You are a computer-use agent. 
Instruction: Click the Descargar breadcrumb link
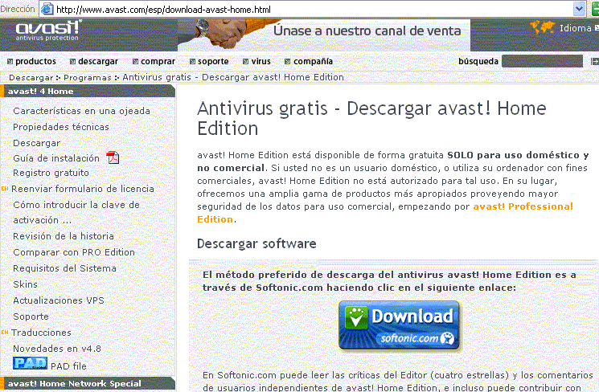[x=31, y=77]
